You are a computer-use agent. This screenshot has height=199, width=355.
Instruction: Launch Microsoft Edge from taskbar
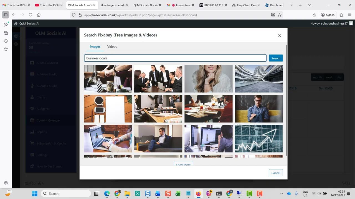(x=107, y=193)
